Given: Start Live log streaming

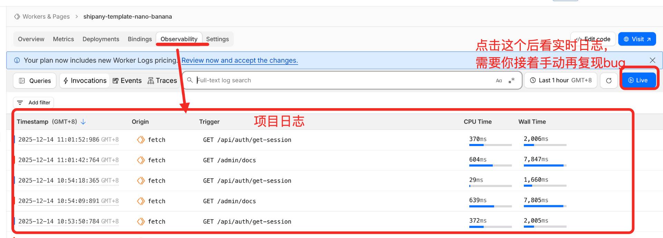Looking at the screenshot, I should pyautogui.click(x=637, y=80).
